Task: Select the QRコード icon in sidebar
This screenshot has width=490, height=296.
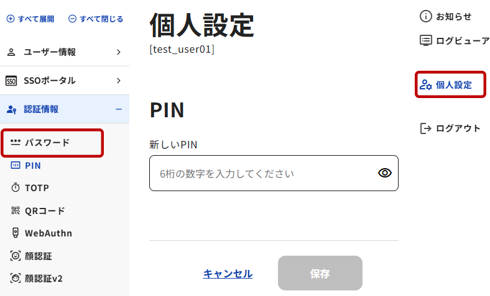Action: click(16, 211)
